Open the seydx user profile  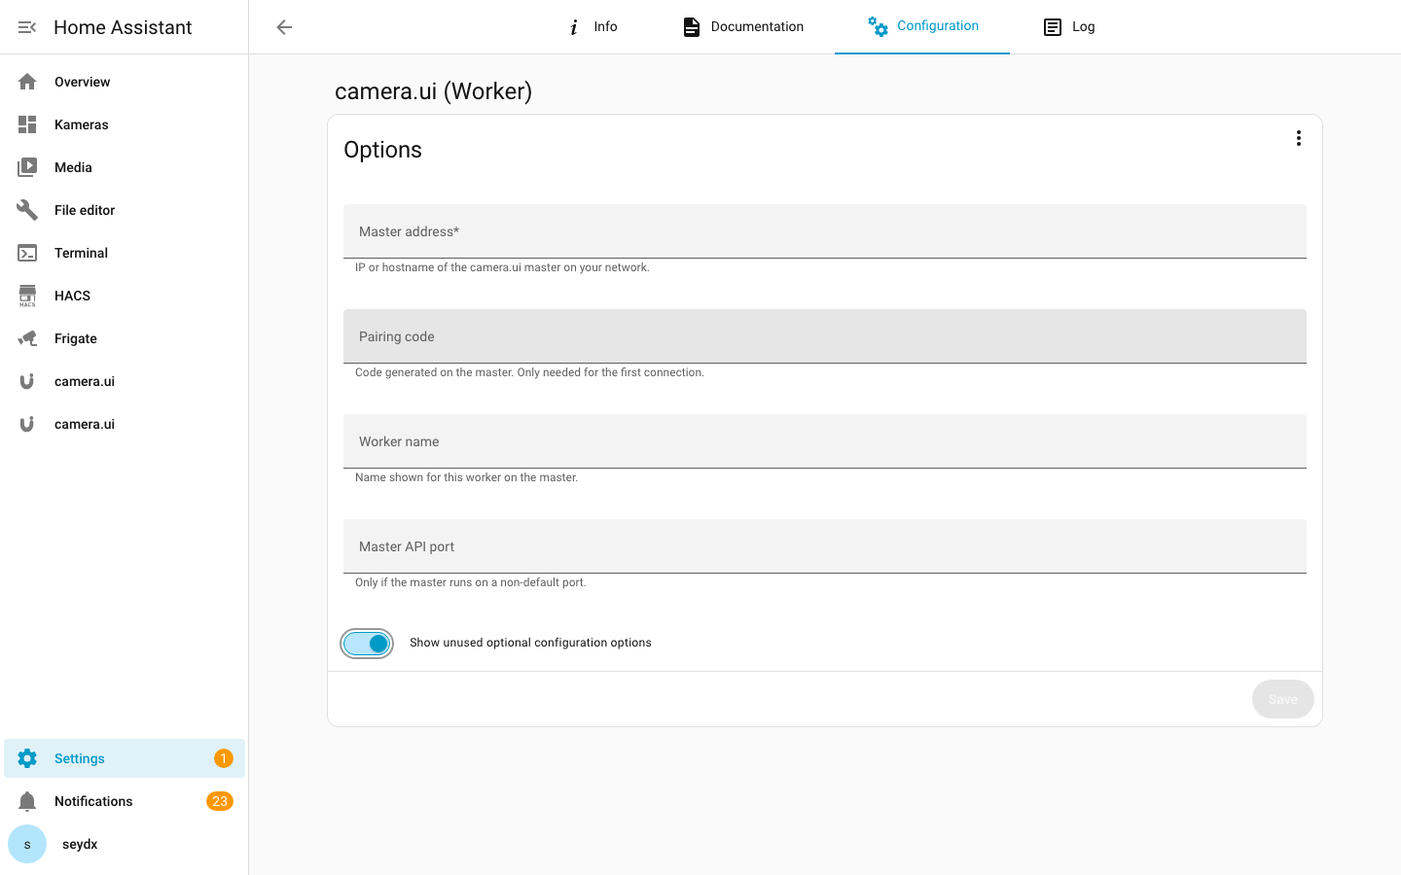[125, 844]
